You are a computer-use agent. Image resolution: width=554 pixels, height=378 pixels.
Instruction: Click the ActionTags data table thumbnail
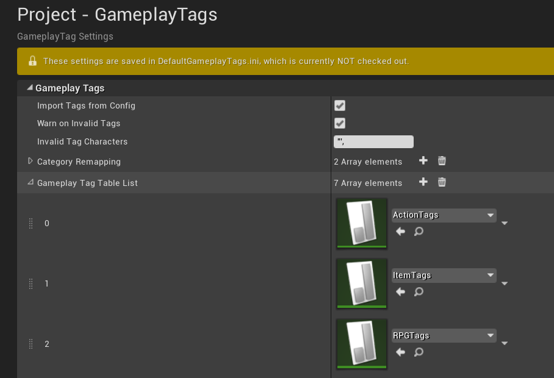point(362,223)
